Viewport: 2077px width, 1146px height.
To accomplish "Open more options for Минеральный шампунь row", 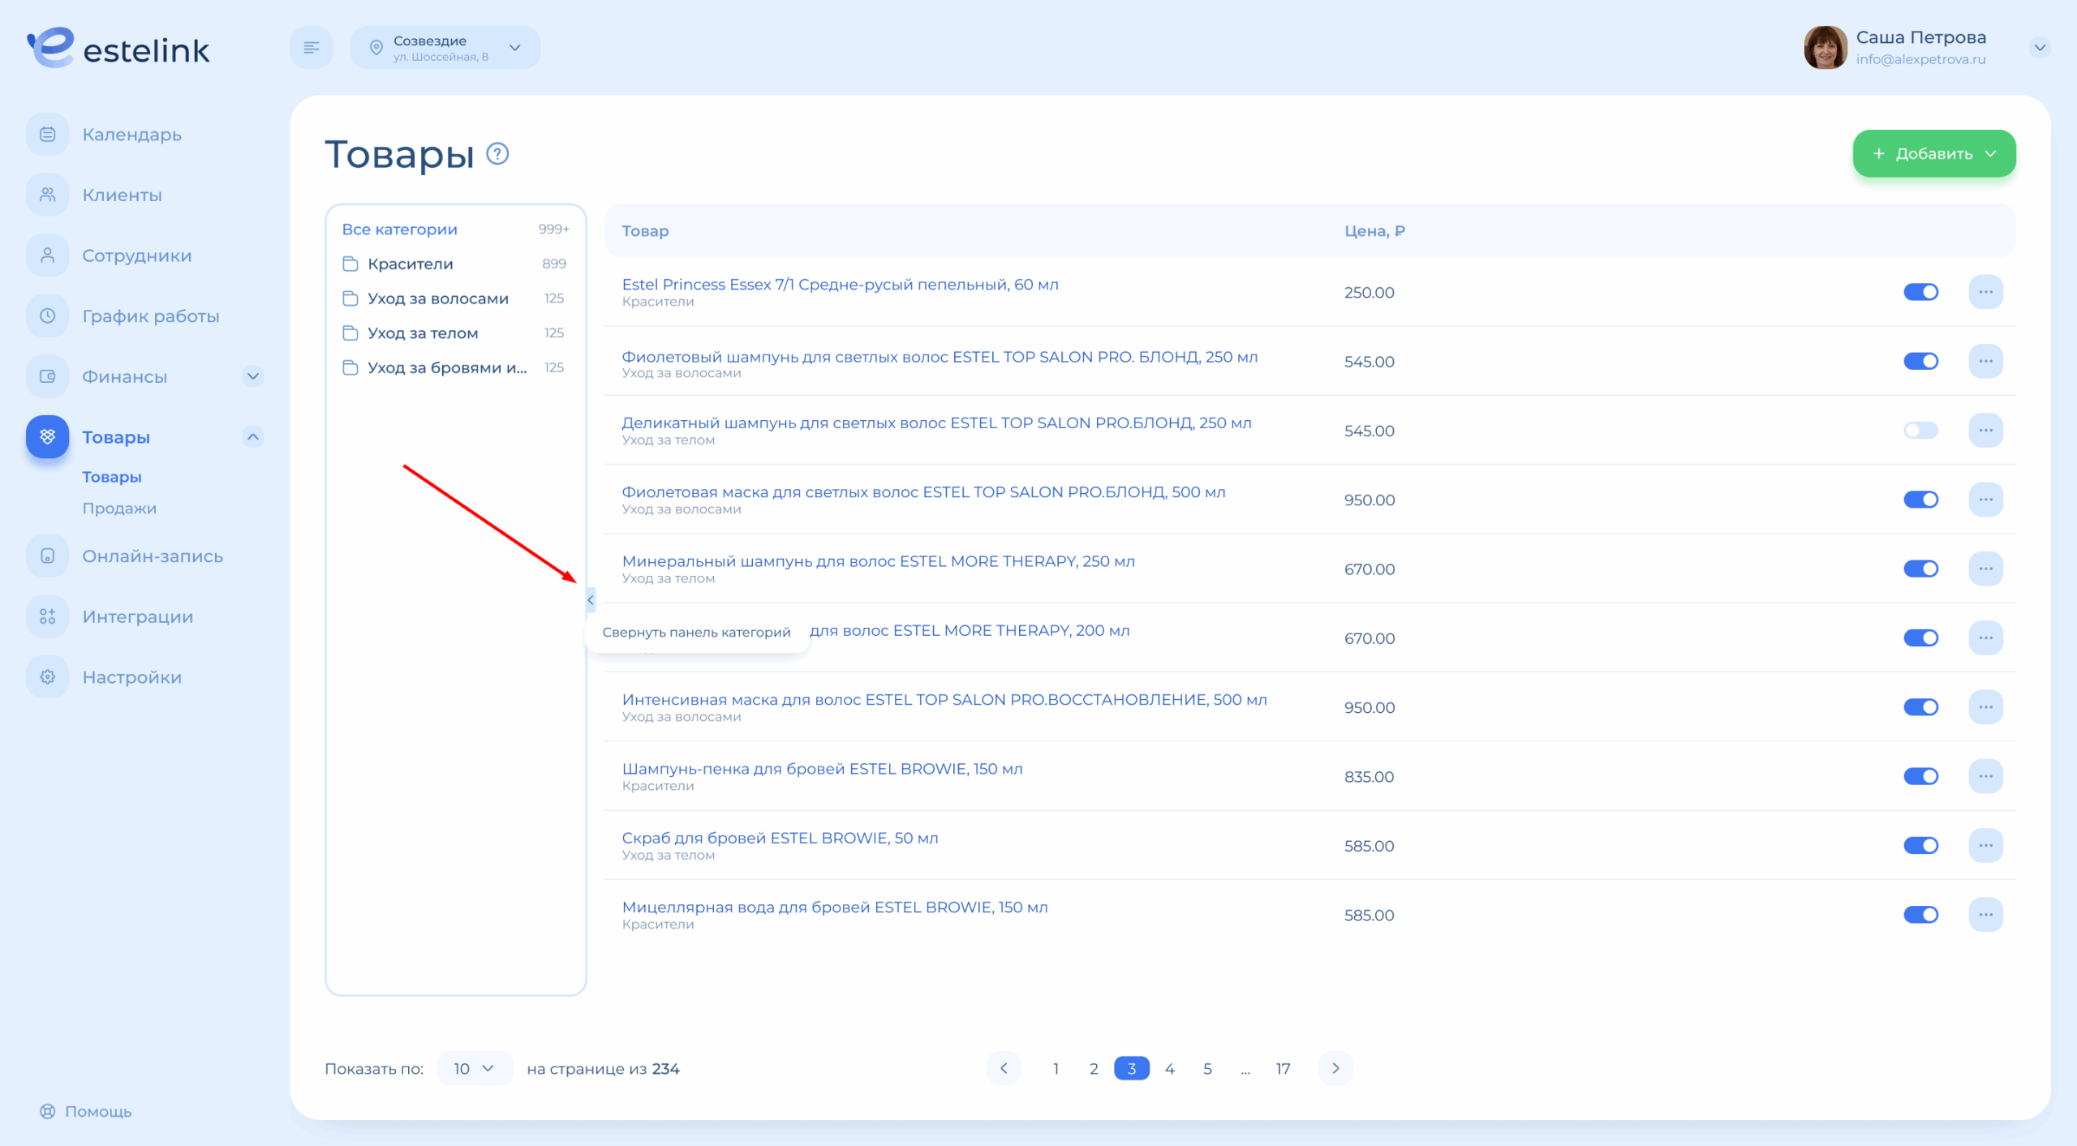I will coord(1985,569).
